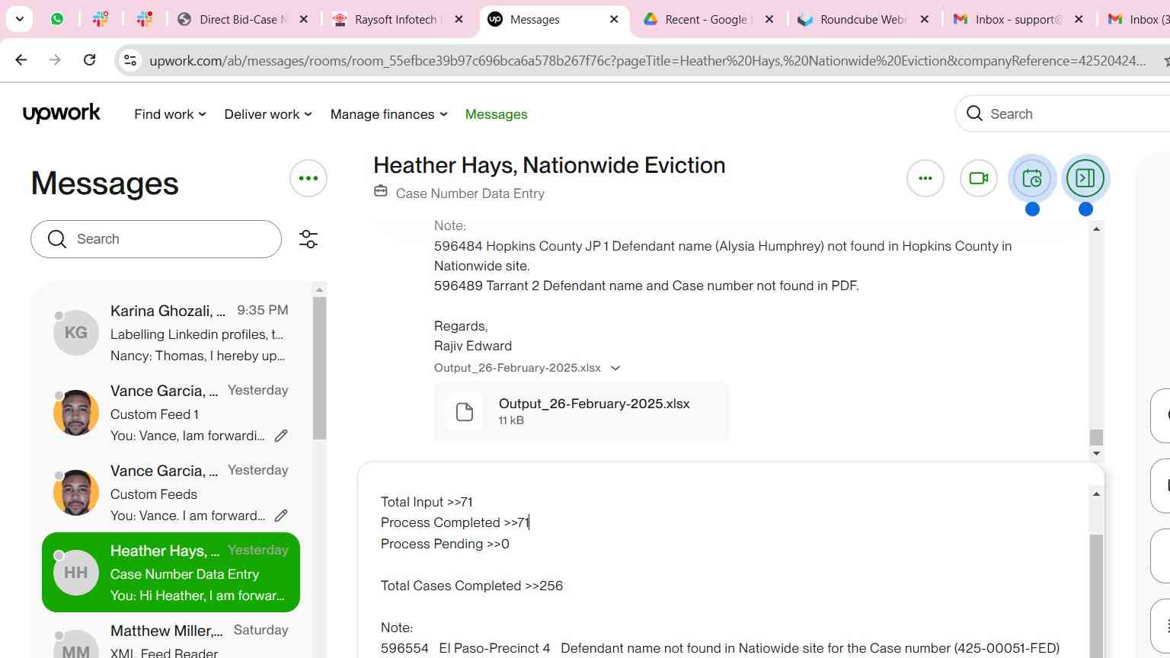Screen dimensions: 1170x658
Task: Click the Case Number Data Entry job link
Action: 470,193
